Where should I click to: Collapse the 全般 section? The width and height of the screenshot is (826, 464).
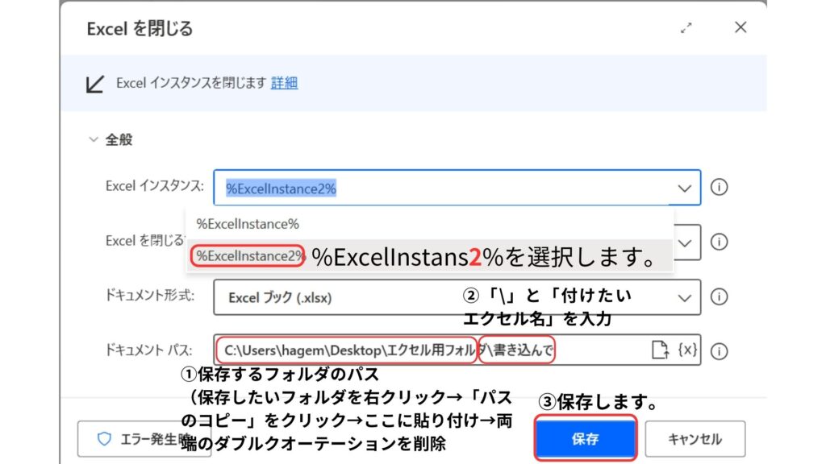(94, 140)
